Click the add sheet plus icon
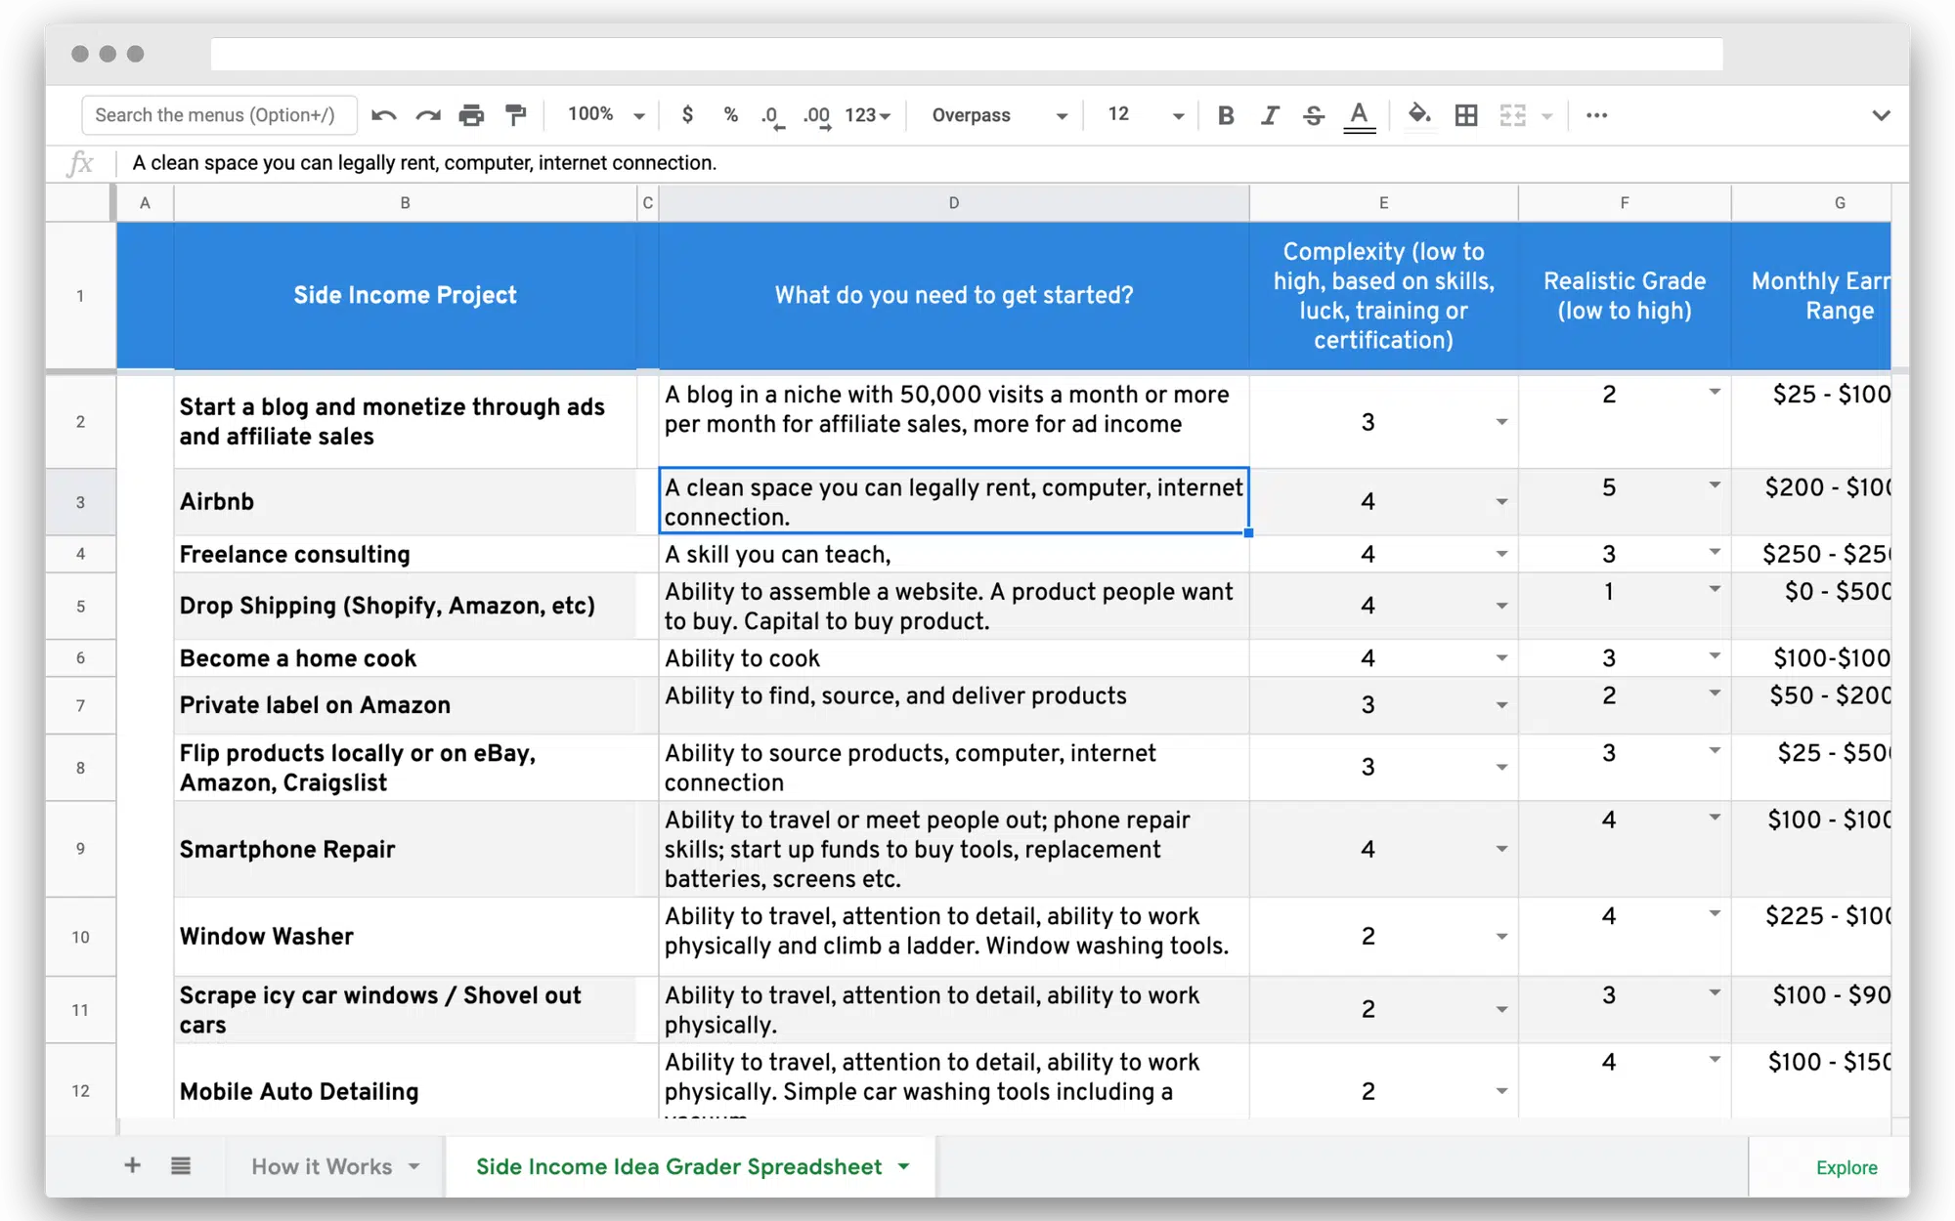1955x1221 pixels. 133,1165
